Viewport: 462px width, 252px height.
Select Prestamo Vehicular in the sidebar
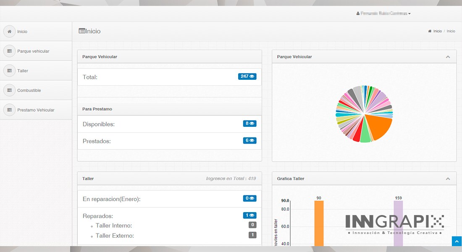coord(36,110)
